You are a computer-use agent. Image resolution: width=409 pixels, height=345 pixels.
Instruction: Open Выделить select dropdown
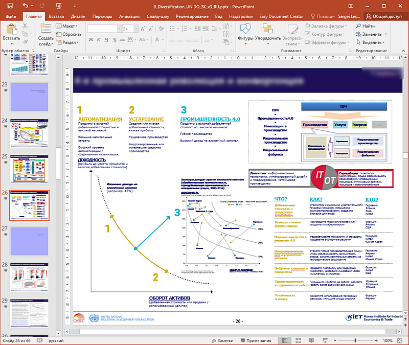(x=370, y=42)
